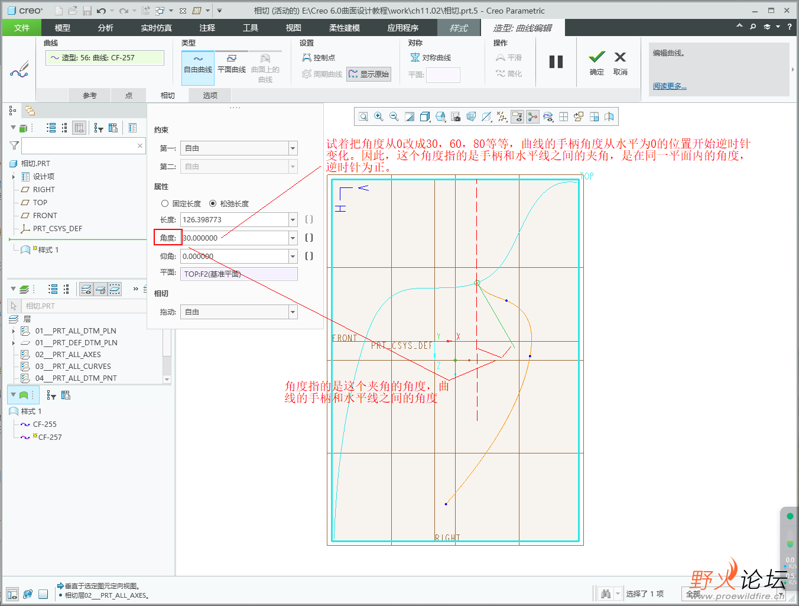The width and height of the screenshot is (799, 606).
Task: Open the 点 sub-tab
Action: (x=129, y=95)
